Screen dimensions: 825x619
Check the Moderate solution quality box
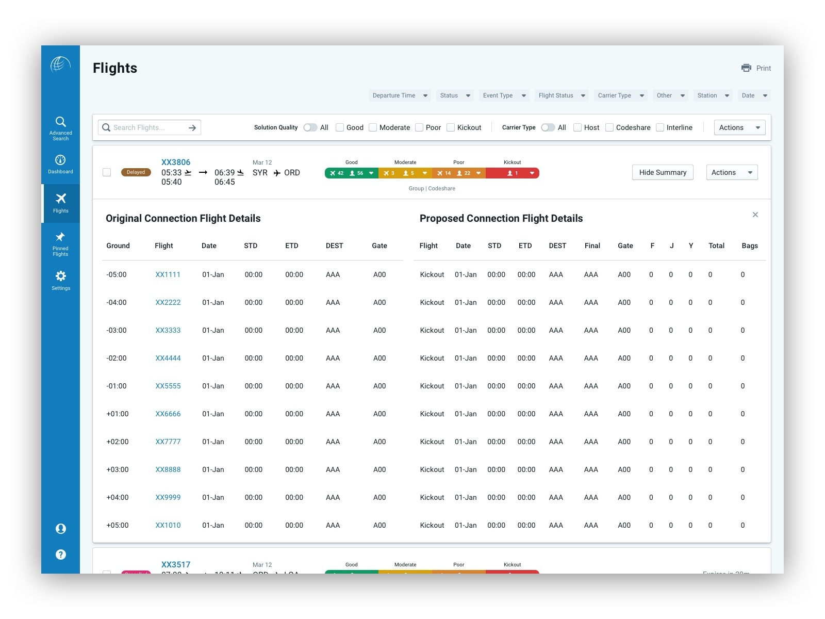pos(373,127)
